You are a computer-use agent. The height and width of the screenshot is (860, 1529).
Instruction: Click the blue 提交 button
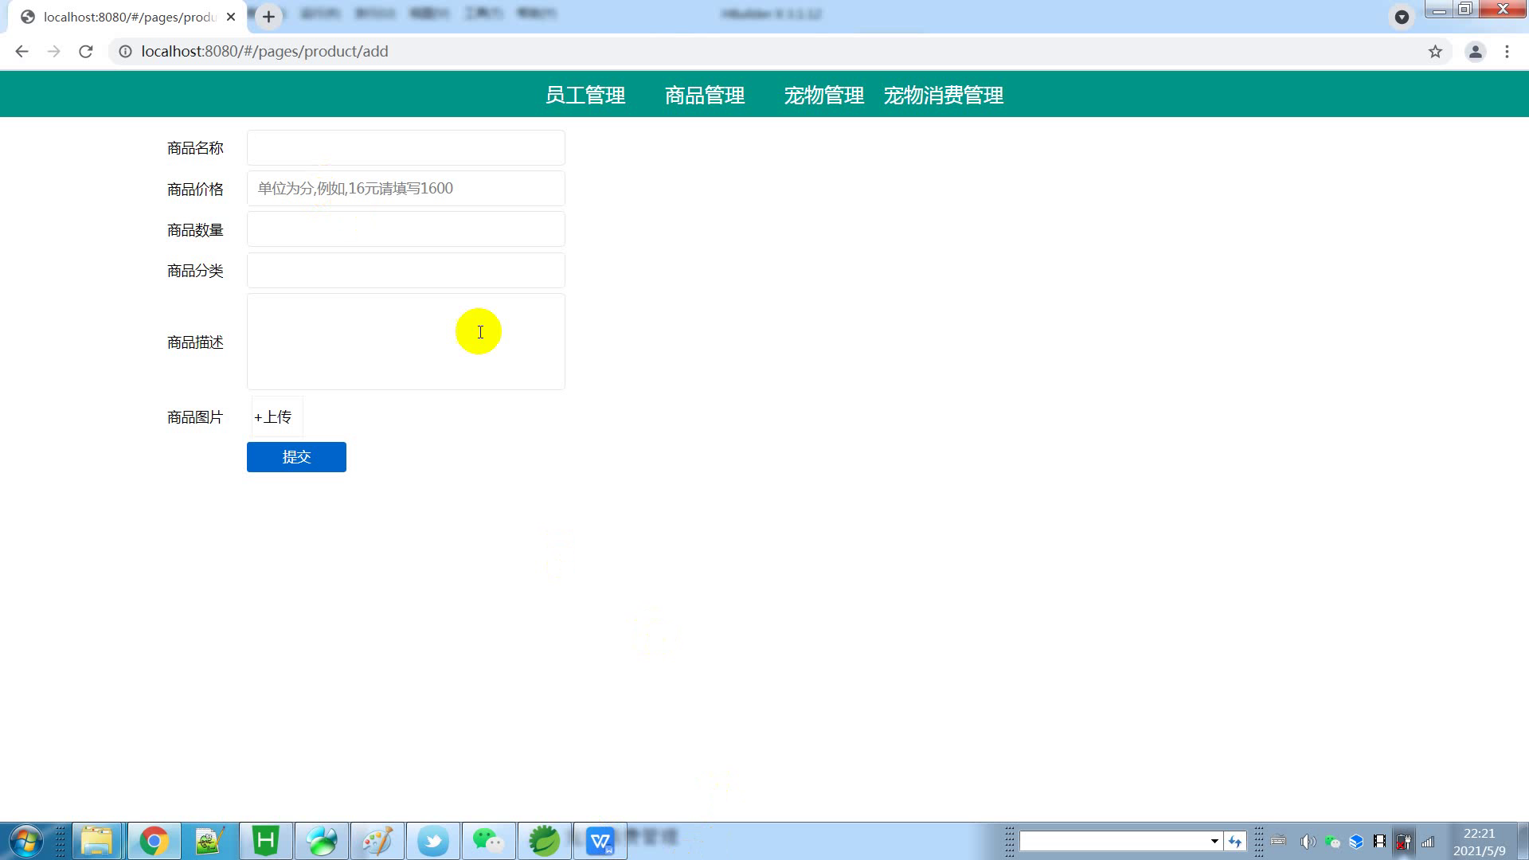[296, 457]
